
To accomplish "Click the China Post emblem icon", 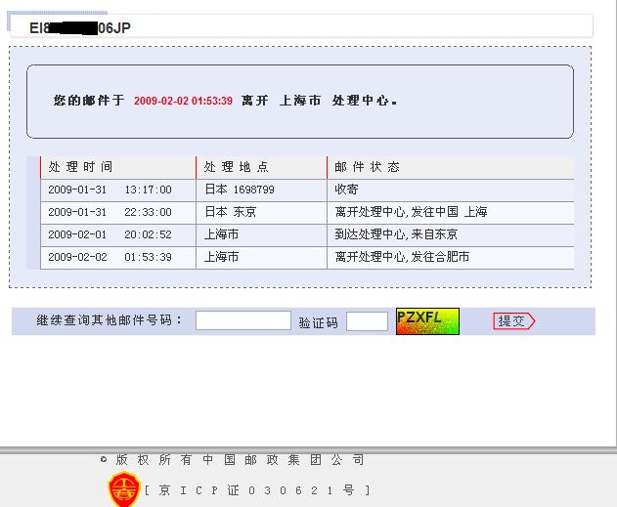I will click(124, 489).
